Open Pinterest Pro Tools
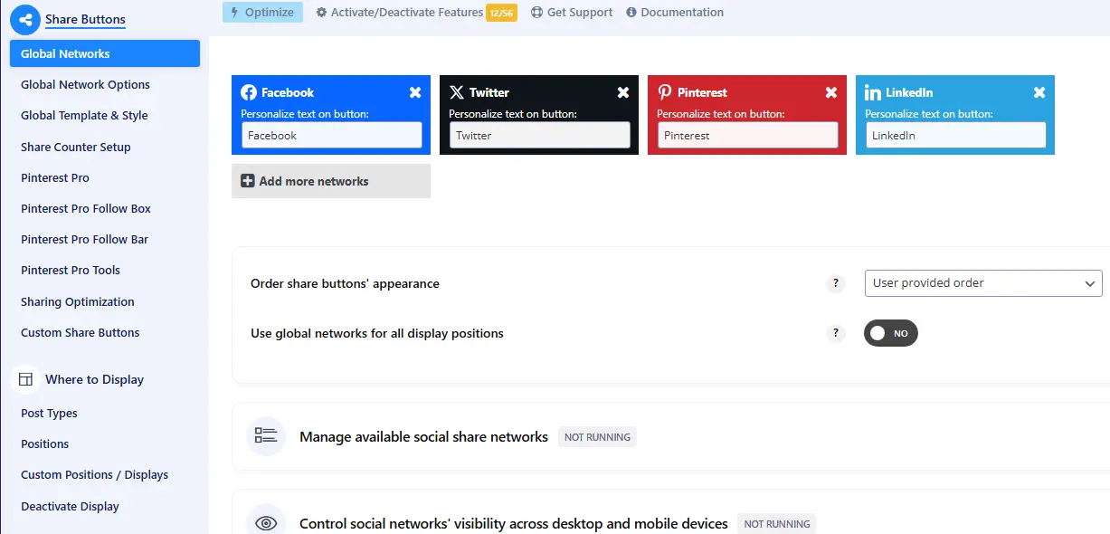Viewport: 1110px width, 534px height. (x=71, y=270)
